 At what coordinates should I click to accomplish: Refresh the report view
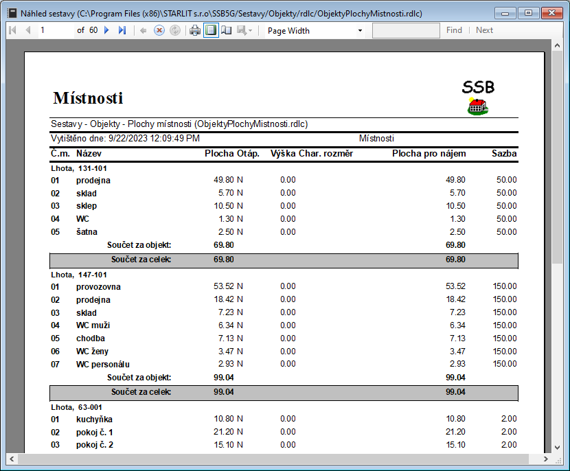click(175, 30)
